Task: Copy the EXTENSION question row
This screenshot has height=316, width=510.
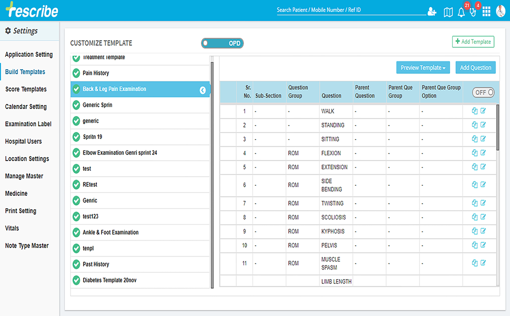Action: [475, 167]
